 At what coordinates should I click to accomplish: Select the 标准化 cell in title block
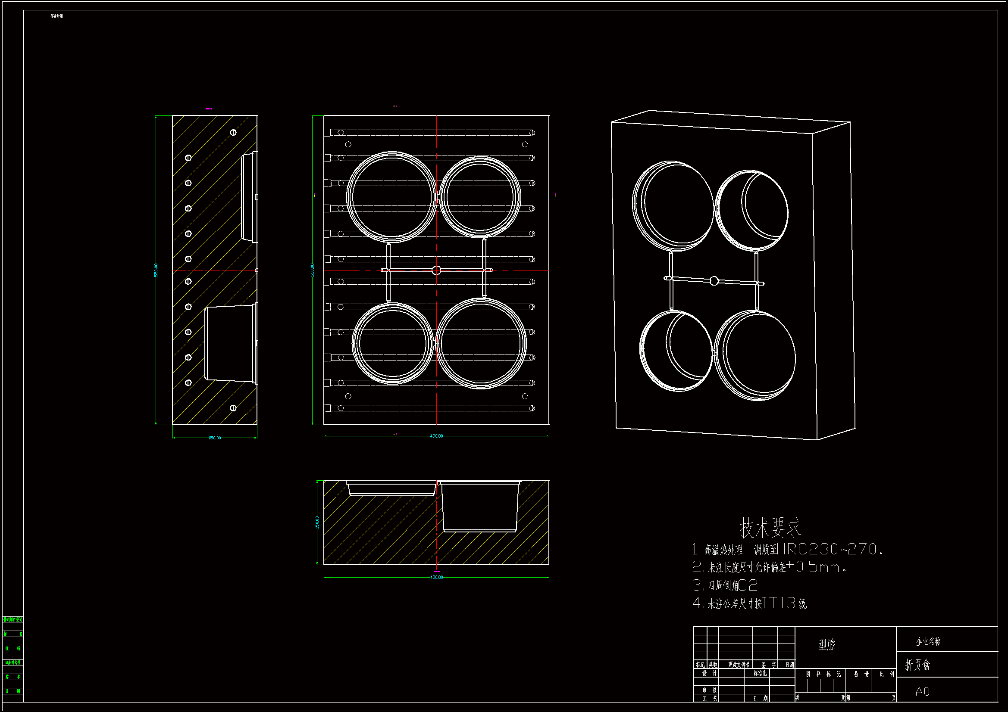[x=760, y=673]
